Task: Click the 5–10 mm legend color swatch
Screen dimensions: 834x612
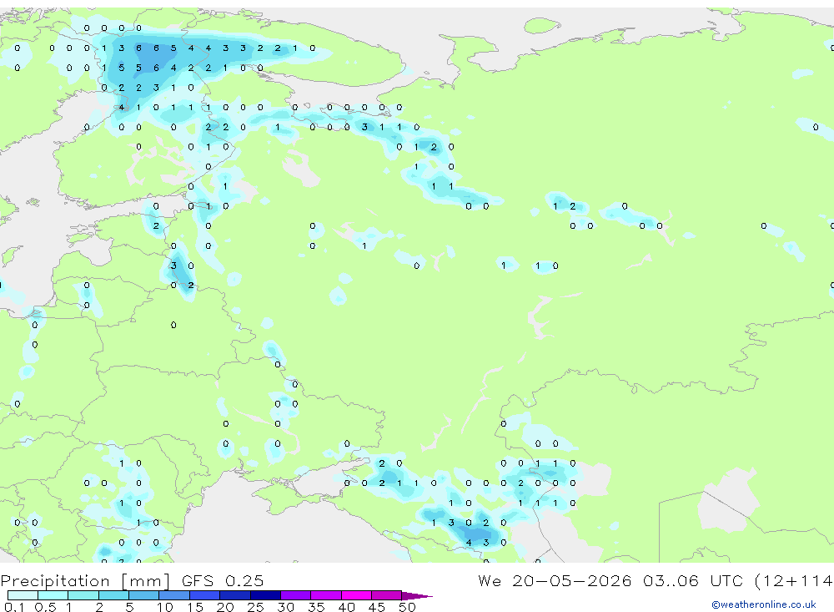Action: point(144,595)
